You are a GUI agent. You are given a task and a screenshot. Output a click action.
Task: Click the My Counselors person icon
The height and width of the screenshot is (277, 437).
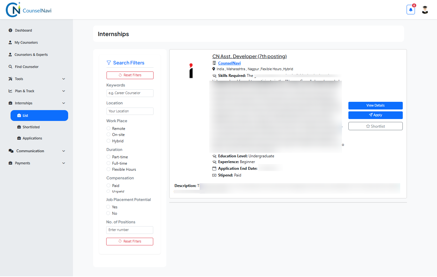(10, 42)
